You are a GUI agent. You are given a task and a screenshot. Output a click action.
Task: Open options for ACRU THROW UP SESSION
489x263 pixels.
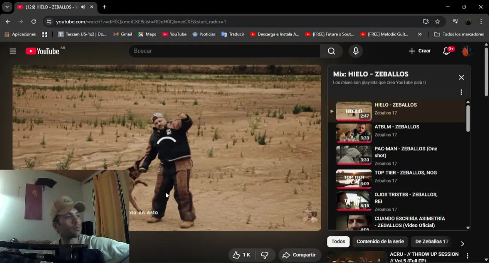tap(467, 256)
